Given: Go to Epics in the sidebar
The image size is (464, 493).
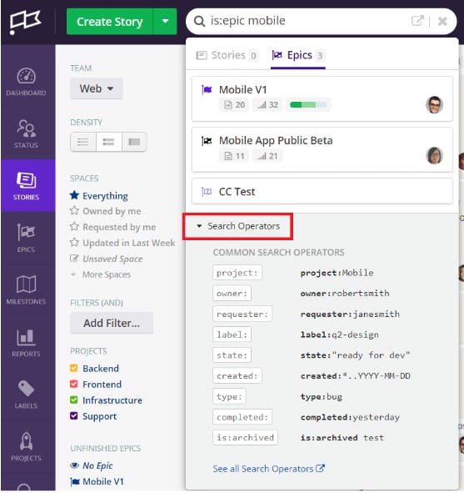Looking at the screenshot, I should tap(26, 238).
